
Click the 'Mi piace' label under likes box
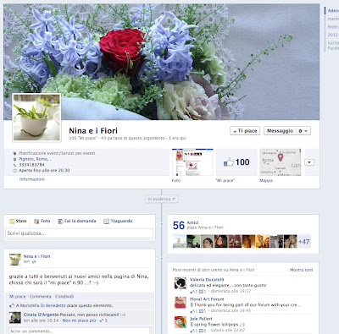(225, 180)
